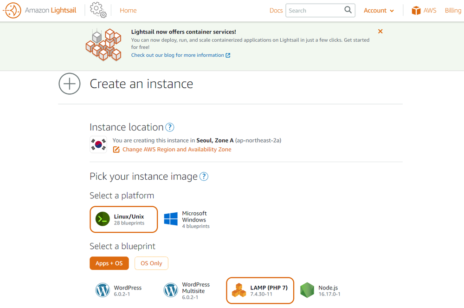Select the Node.js 16.17.0-1 blueprint
Viewport: 464px width, 308px height.
click(320, 290)
